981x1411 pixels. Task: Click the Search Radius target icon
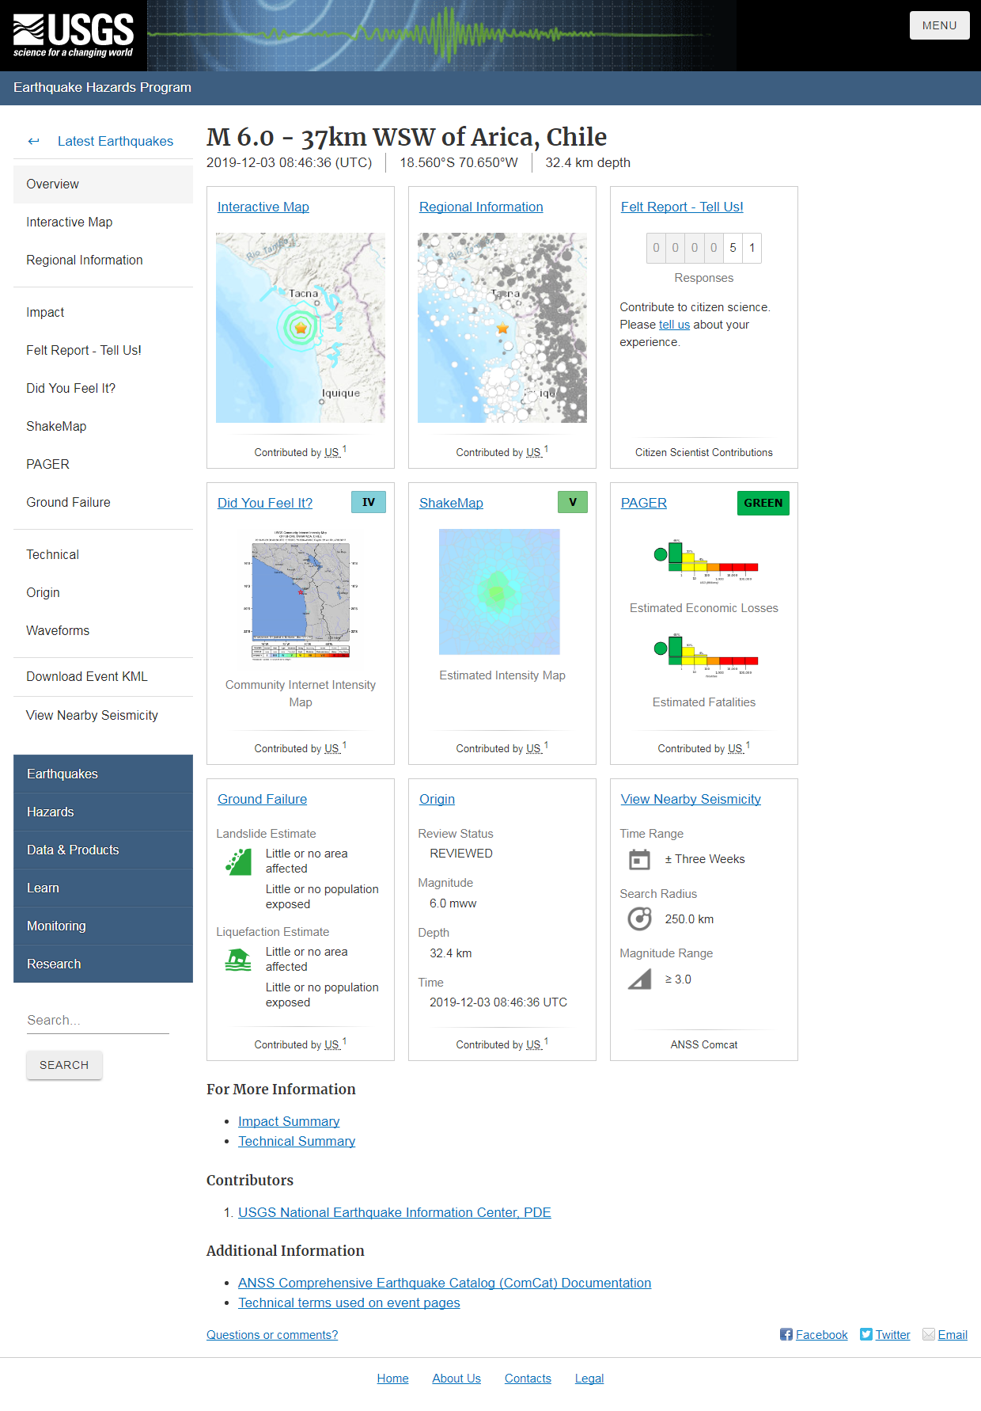coord(639,918)
